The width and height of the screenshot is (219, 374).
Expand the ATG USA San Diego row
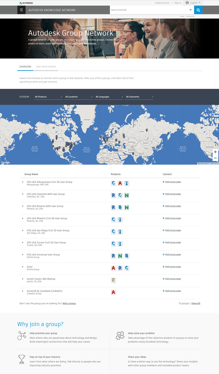click(x=23, y=230)
